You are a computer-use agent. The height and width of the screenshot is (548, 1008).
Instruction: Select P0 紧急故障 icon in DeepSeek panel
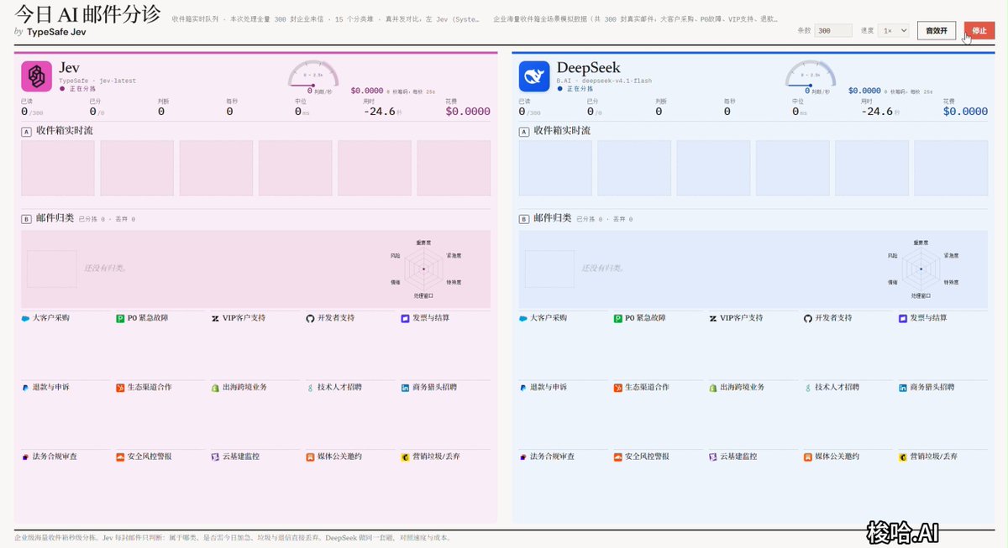click(x=618, y=318)
